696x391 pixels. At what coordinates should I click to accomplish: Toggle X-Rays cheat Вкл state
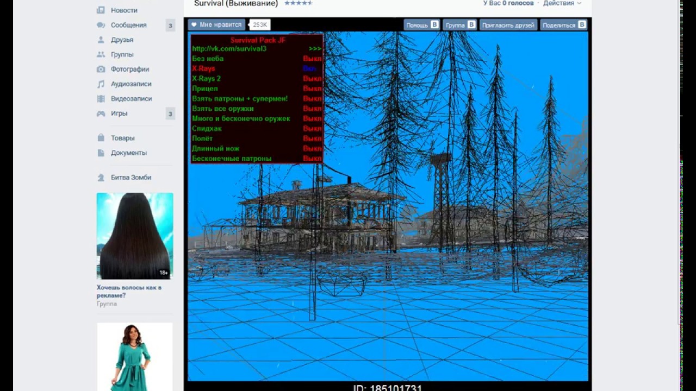309,68
